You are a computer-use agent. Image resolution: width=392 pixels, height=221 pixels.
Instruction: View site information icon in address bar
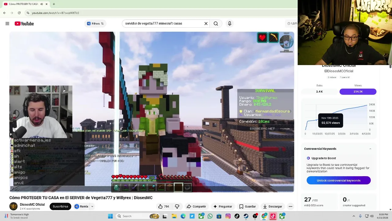coord(28,13)
